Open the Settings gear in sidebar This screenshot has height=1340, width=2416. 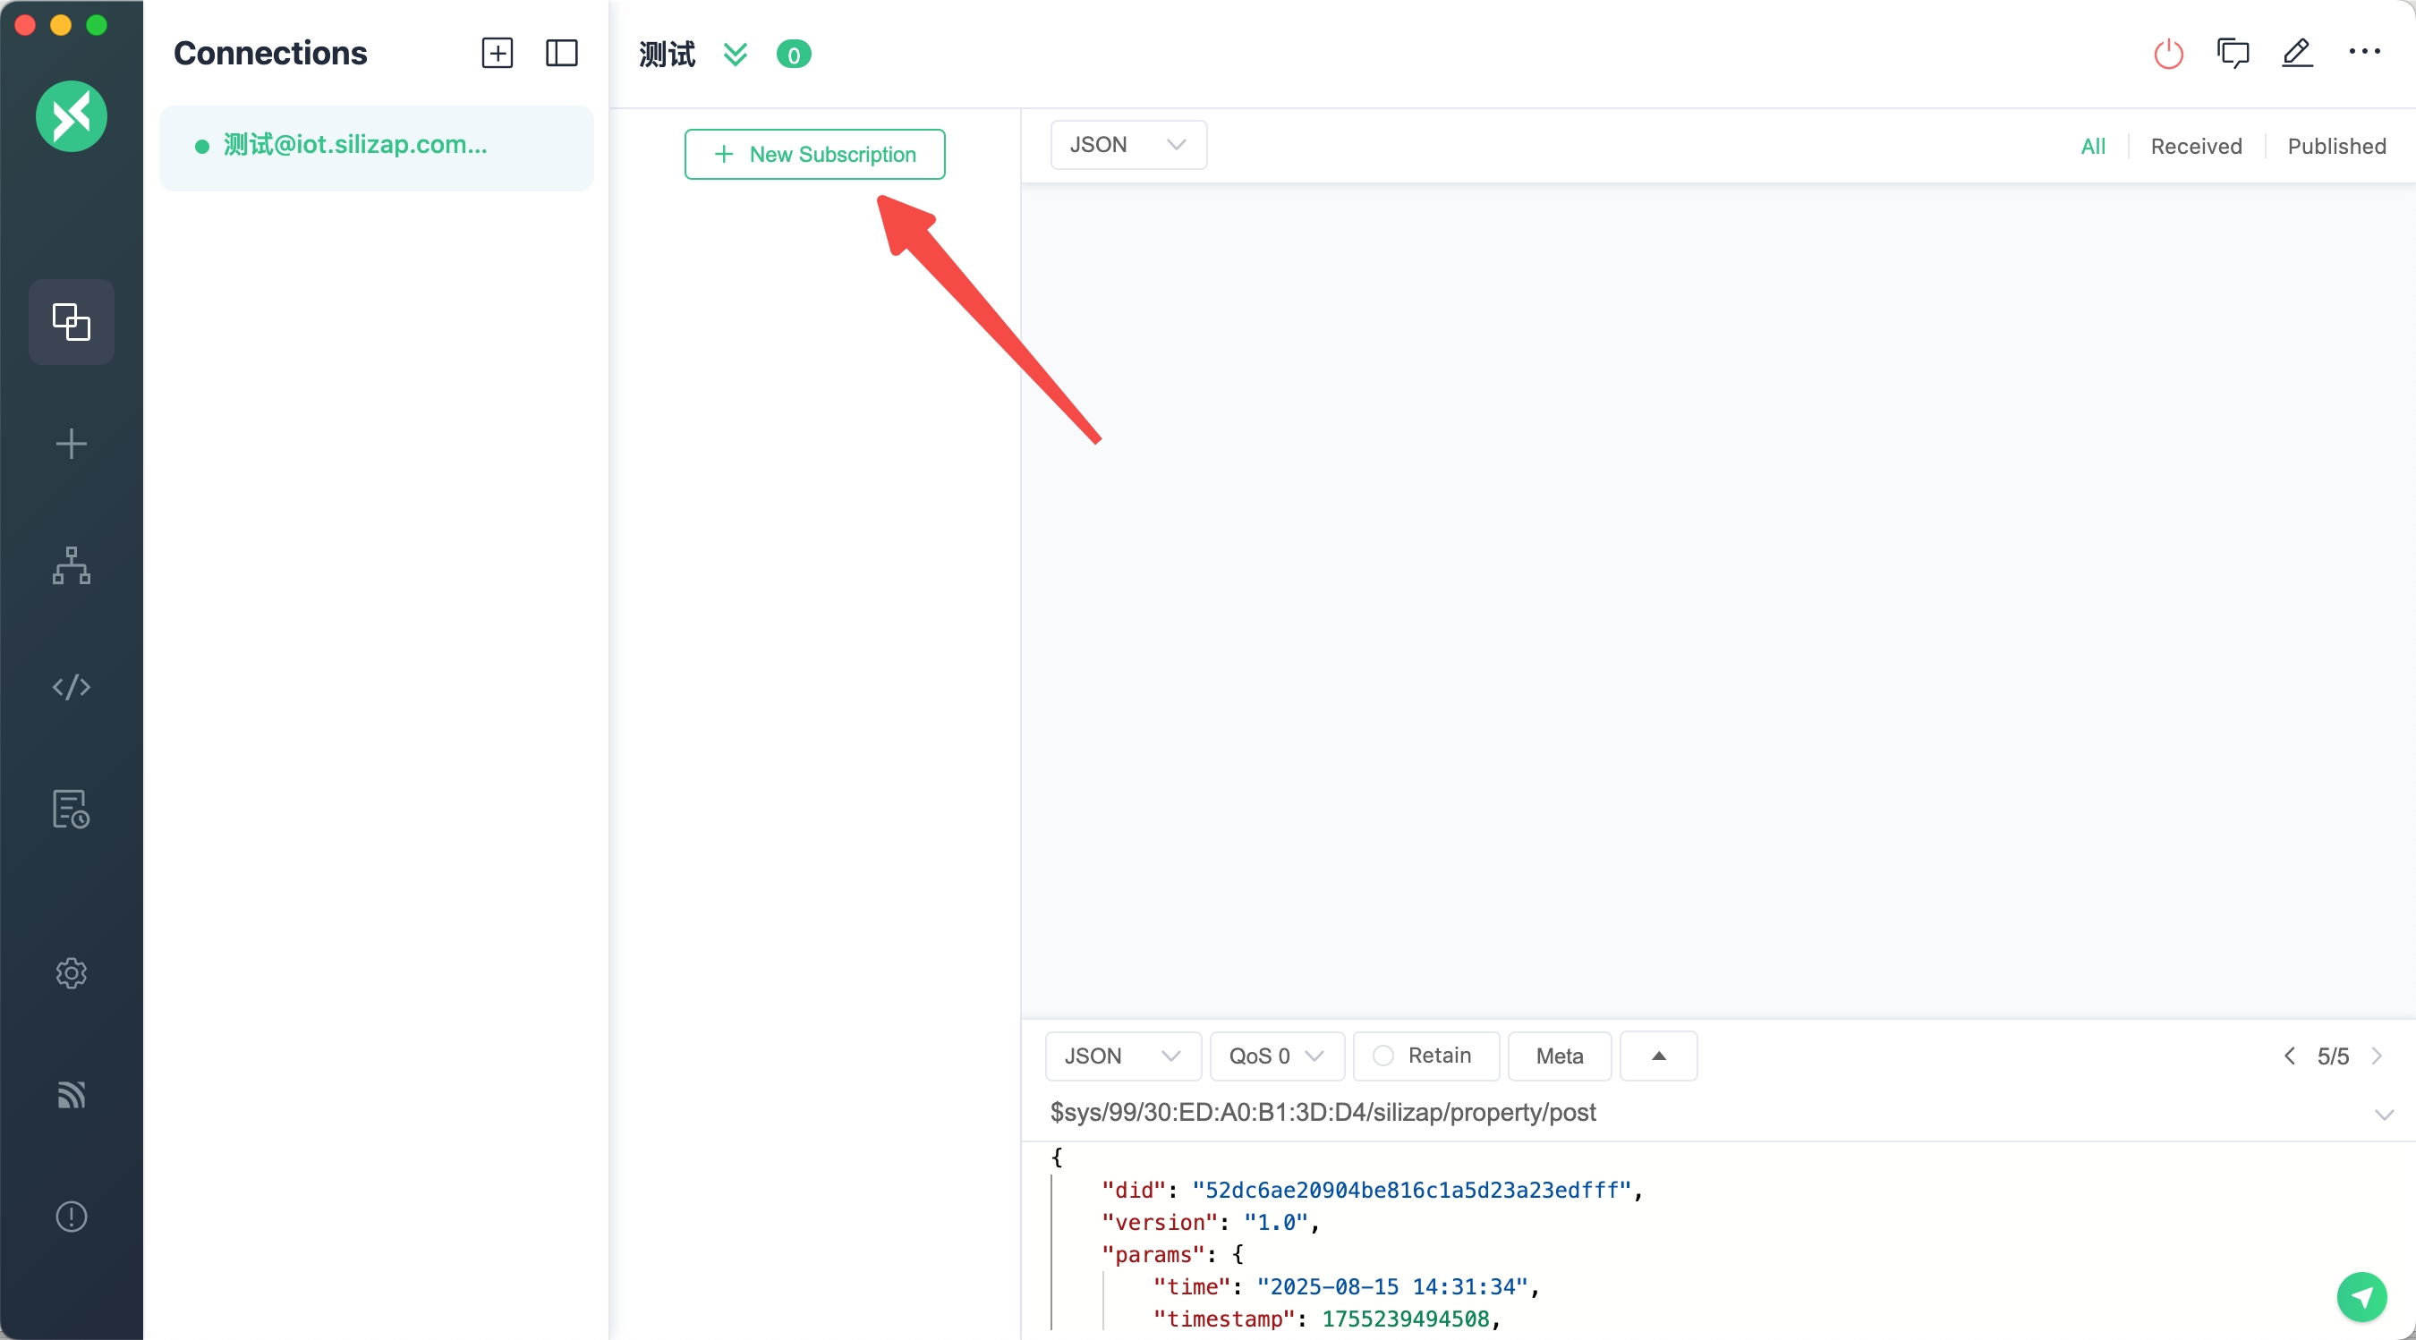(72, 973)
